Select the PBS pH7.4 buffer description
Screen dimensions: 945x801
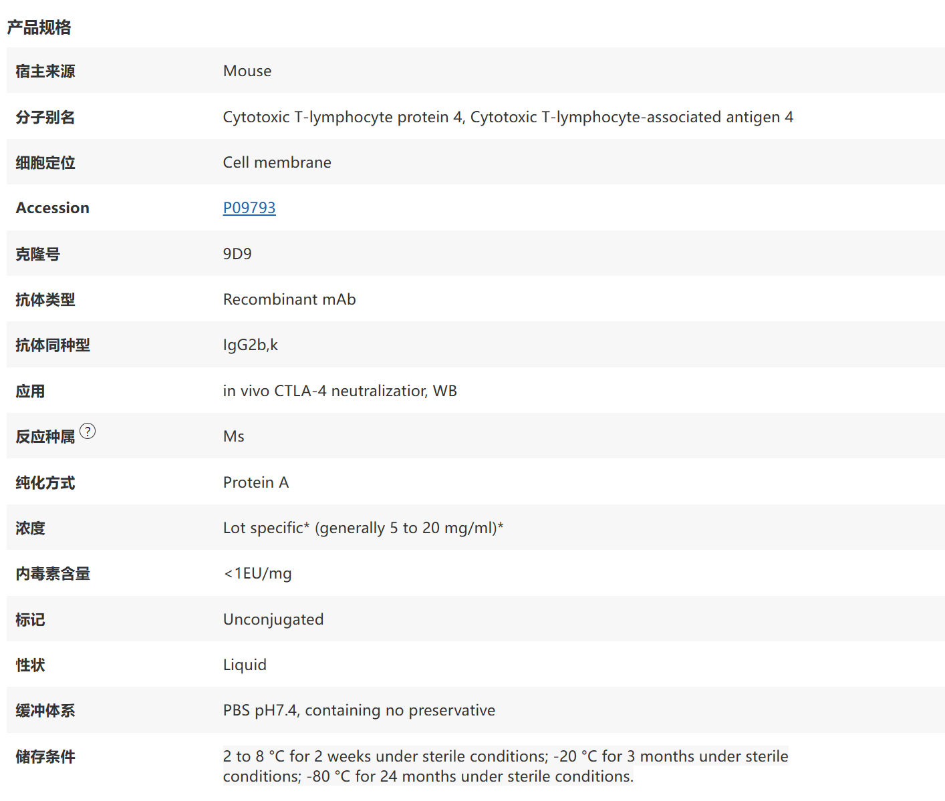[x=360, y=710]
